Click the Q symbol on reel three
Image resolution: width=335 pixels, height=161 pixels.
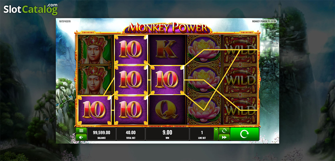coord(167,109)
